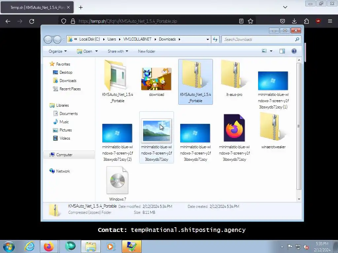Image resolution: width=338 pixels, height=253 pixels.
Task: Select the lt-asus-pro zipped folder
Action: 234,74
